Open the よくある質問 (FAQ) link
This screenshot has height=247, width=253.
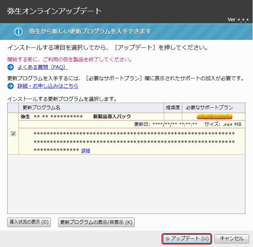pyautogui.click(x=42, y=67)
